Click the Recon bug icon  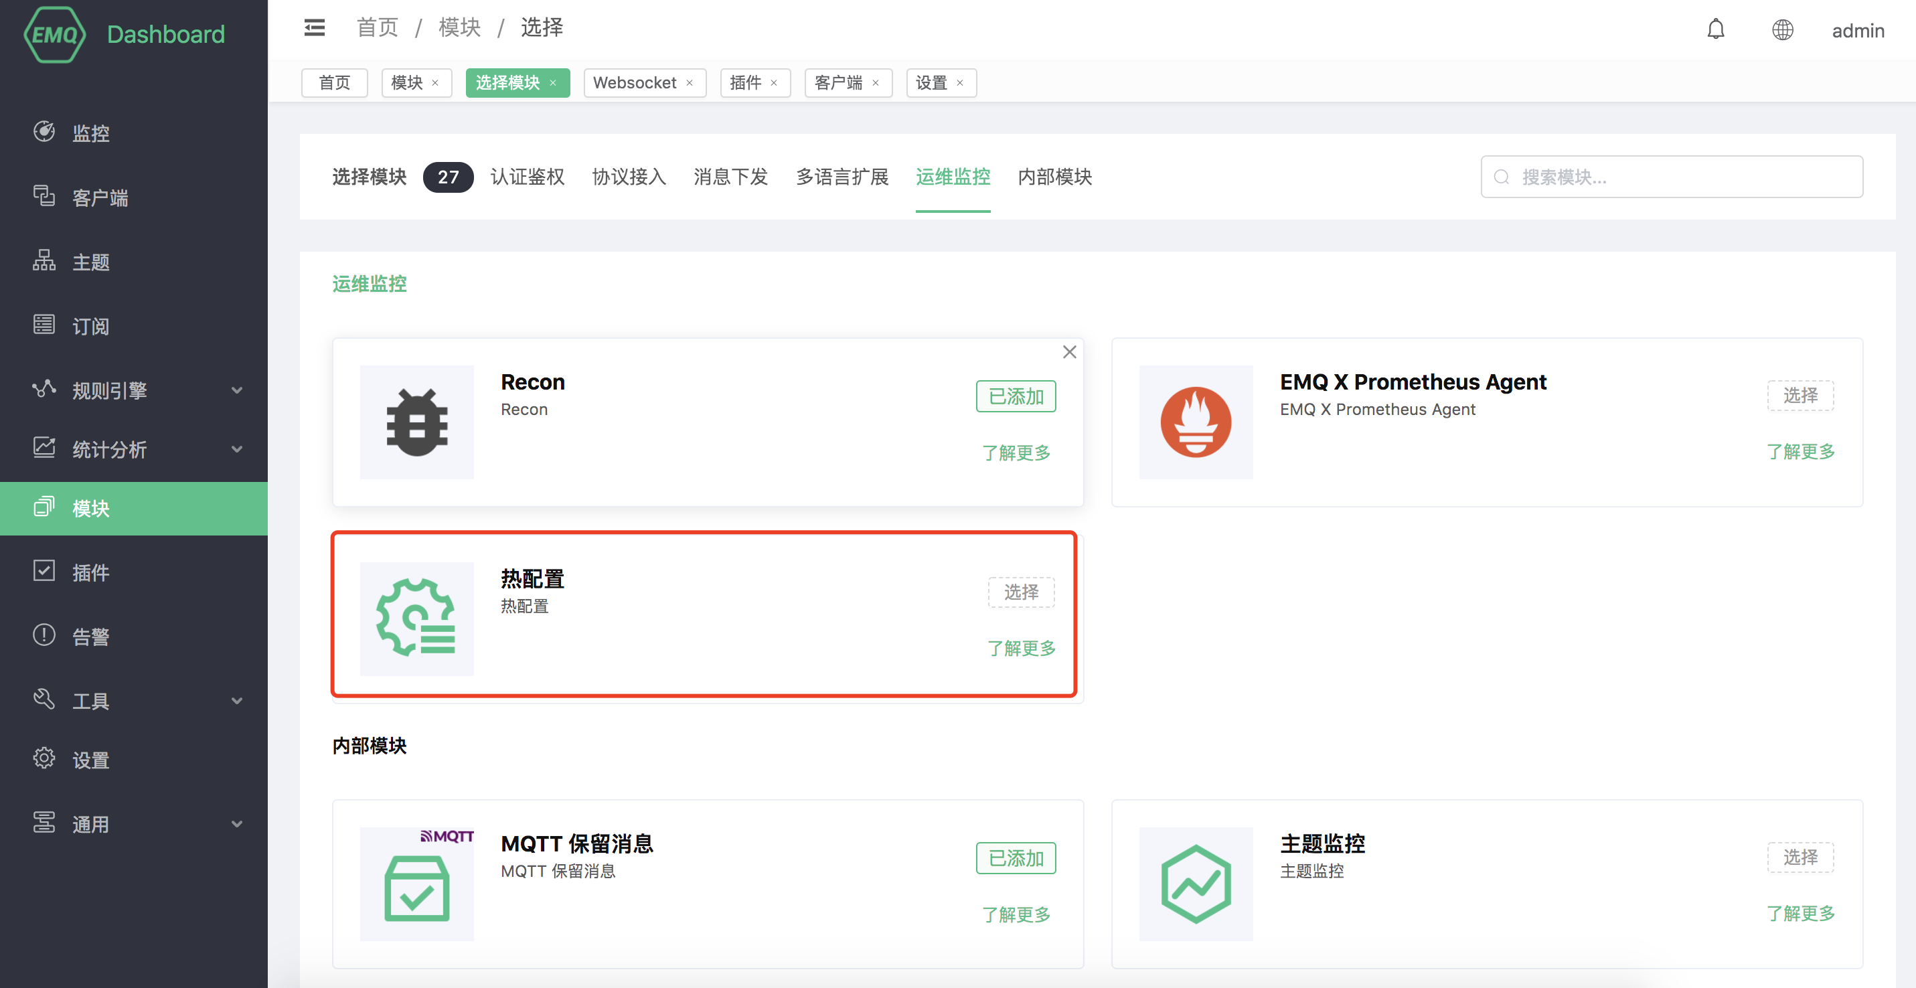click(x=416, y=422)
